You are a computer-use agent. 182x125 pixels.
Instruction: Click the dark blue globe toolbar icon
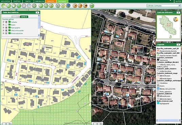(68, 6)
